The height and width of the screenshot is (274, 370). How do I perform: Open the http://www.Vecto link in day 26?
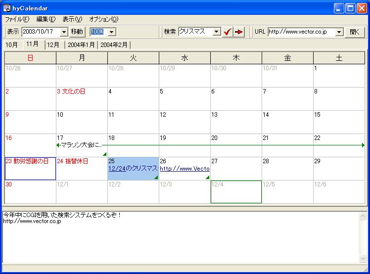[x=185, y=169]
